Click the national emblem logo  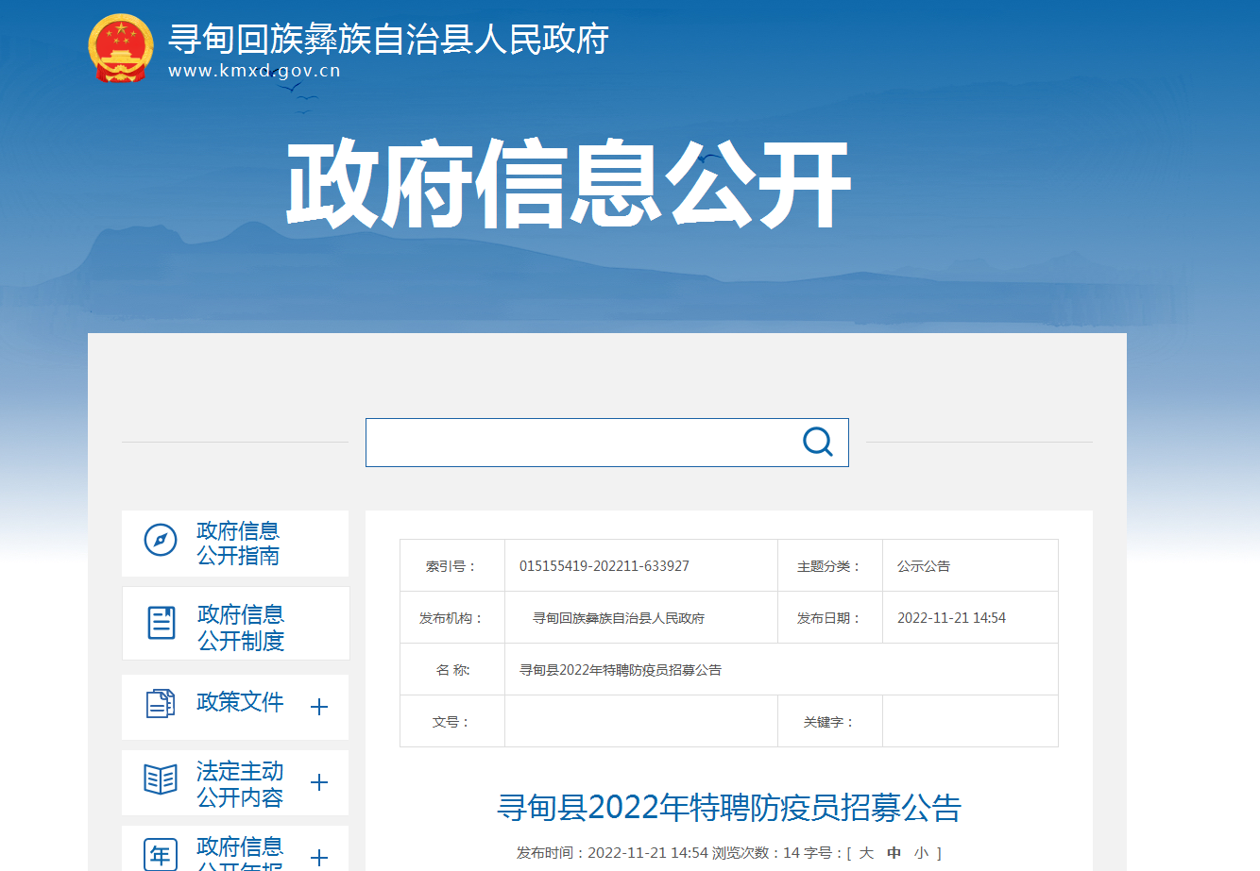120,47
